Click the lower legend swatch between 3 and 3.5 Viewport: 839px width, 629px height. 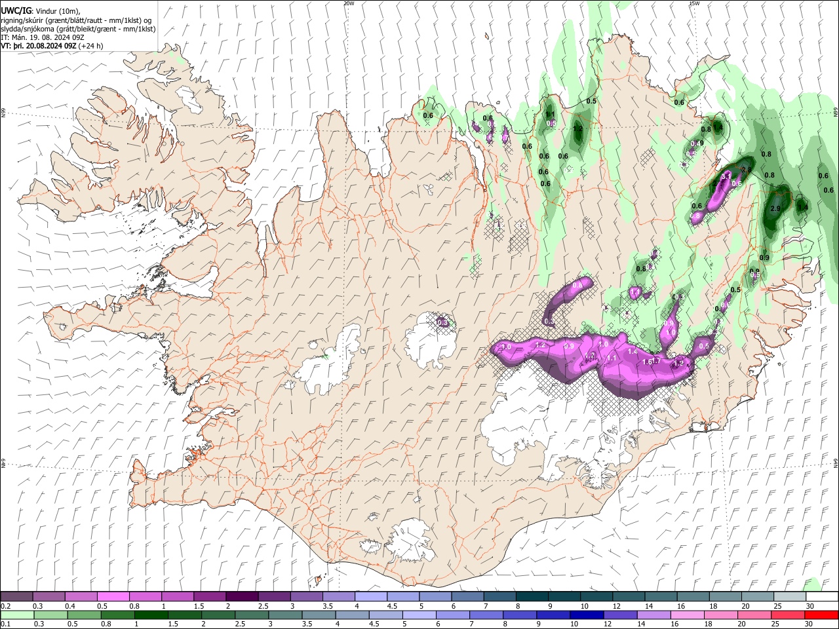[x=285, y=615]
